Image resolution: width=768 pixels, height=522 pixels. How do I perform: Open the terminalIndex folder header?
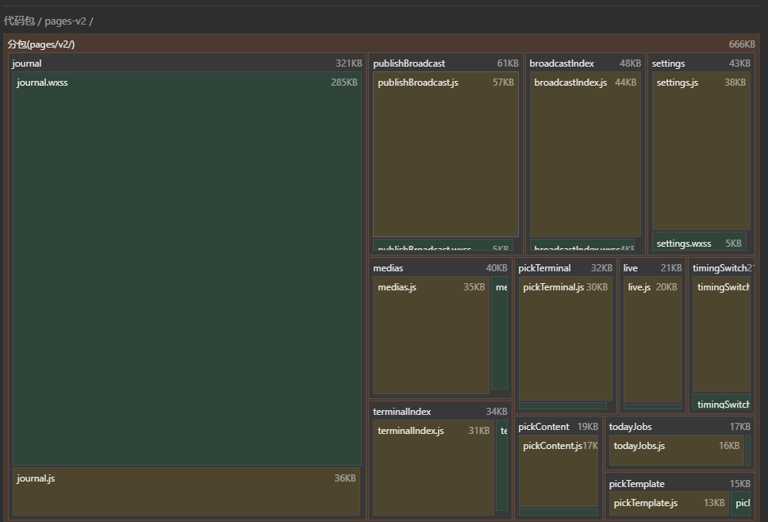[x=440, y=411]
